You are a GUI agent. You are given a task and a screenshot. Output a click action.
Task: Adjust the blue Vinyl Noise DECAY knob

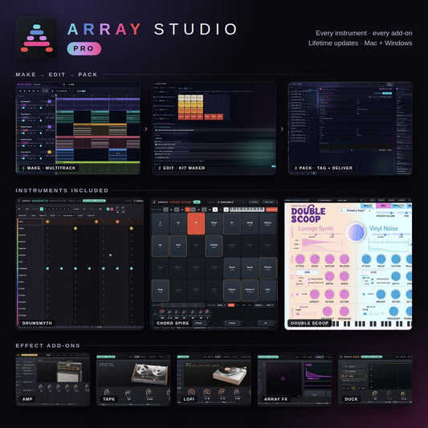tap(381, 259)
